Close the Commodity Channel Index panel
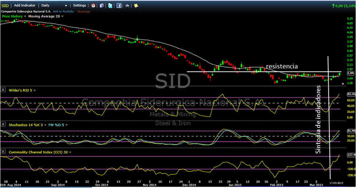This screenshot has height=188, width=356. [x=3, y=152]
